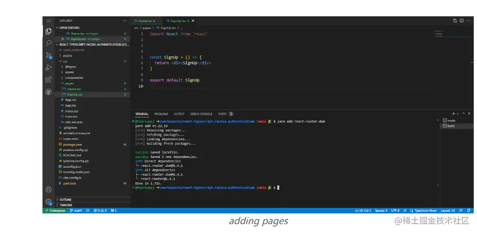The height and width of the screenshot is (233, 477).
Task: Open the Search view in activity bar
Action: 49,43
